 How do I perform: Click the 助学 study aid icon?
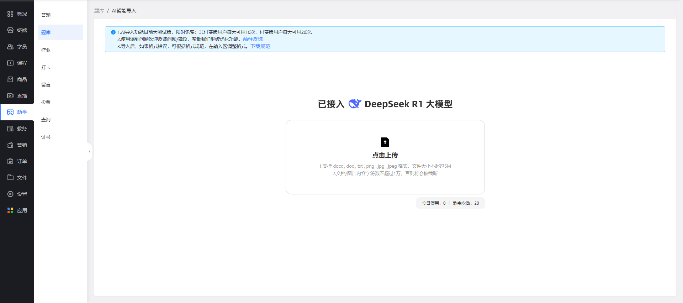[x=10, y=112]
